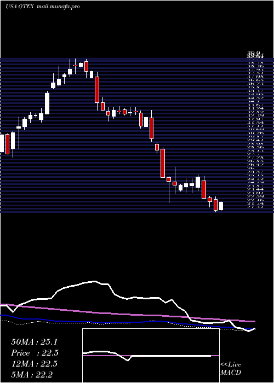This screenshot has height=383, width=274.
Task: Click the '5MA : 22.2' value
Action: [32, 374]
